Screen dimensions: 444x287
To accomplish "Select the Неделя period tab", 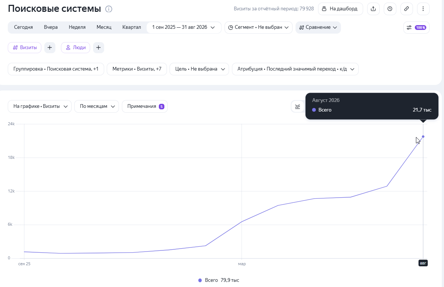I will tap(77, 27).
